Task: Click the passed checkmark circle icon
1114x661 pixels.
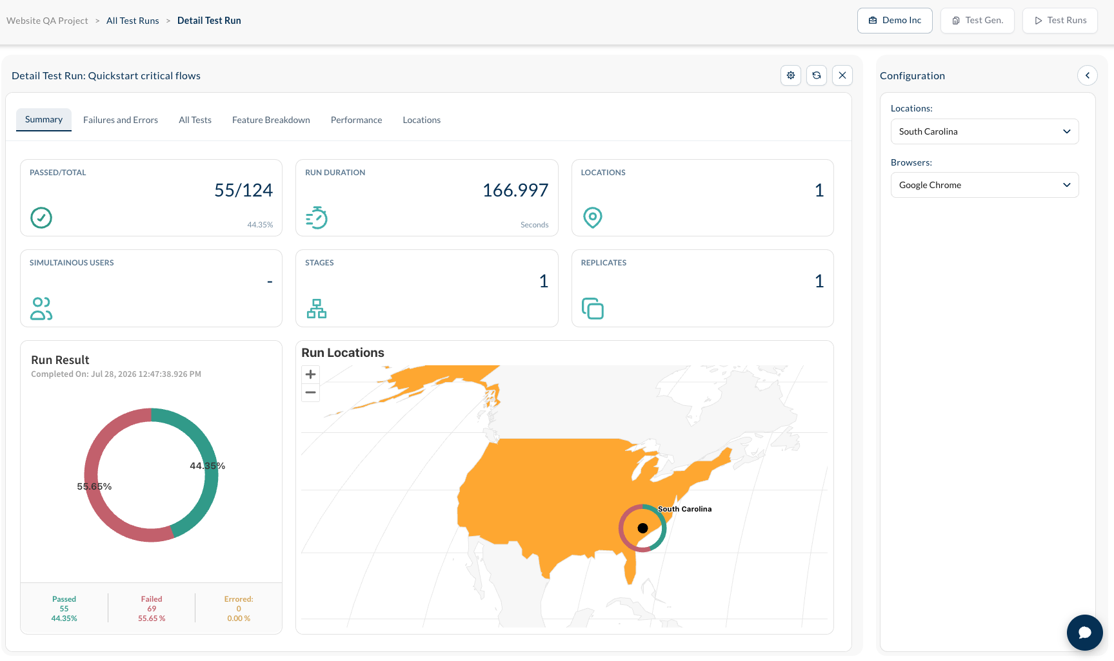Action: 41,218
